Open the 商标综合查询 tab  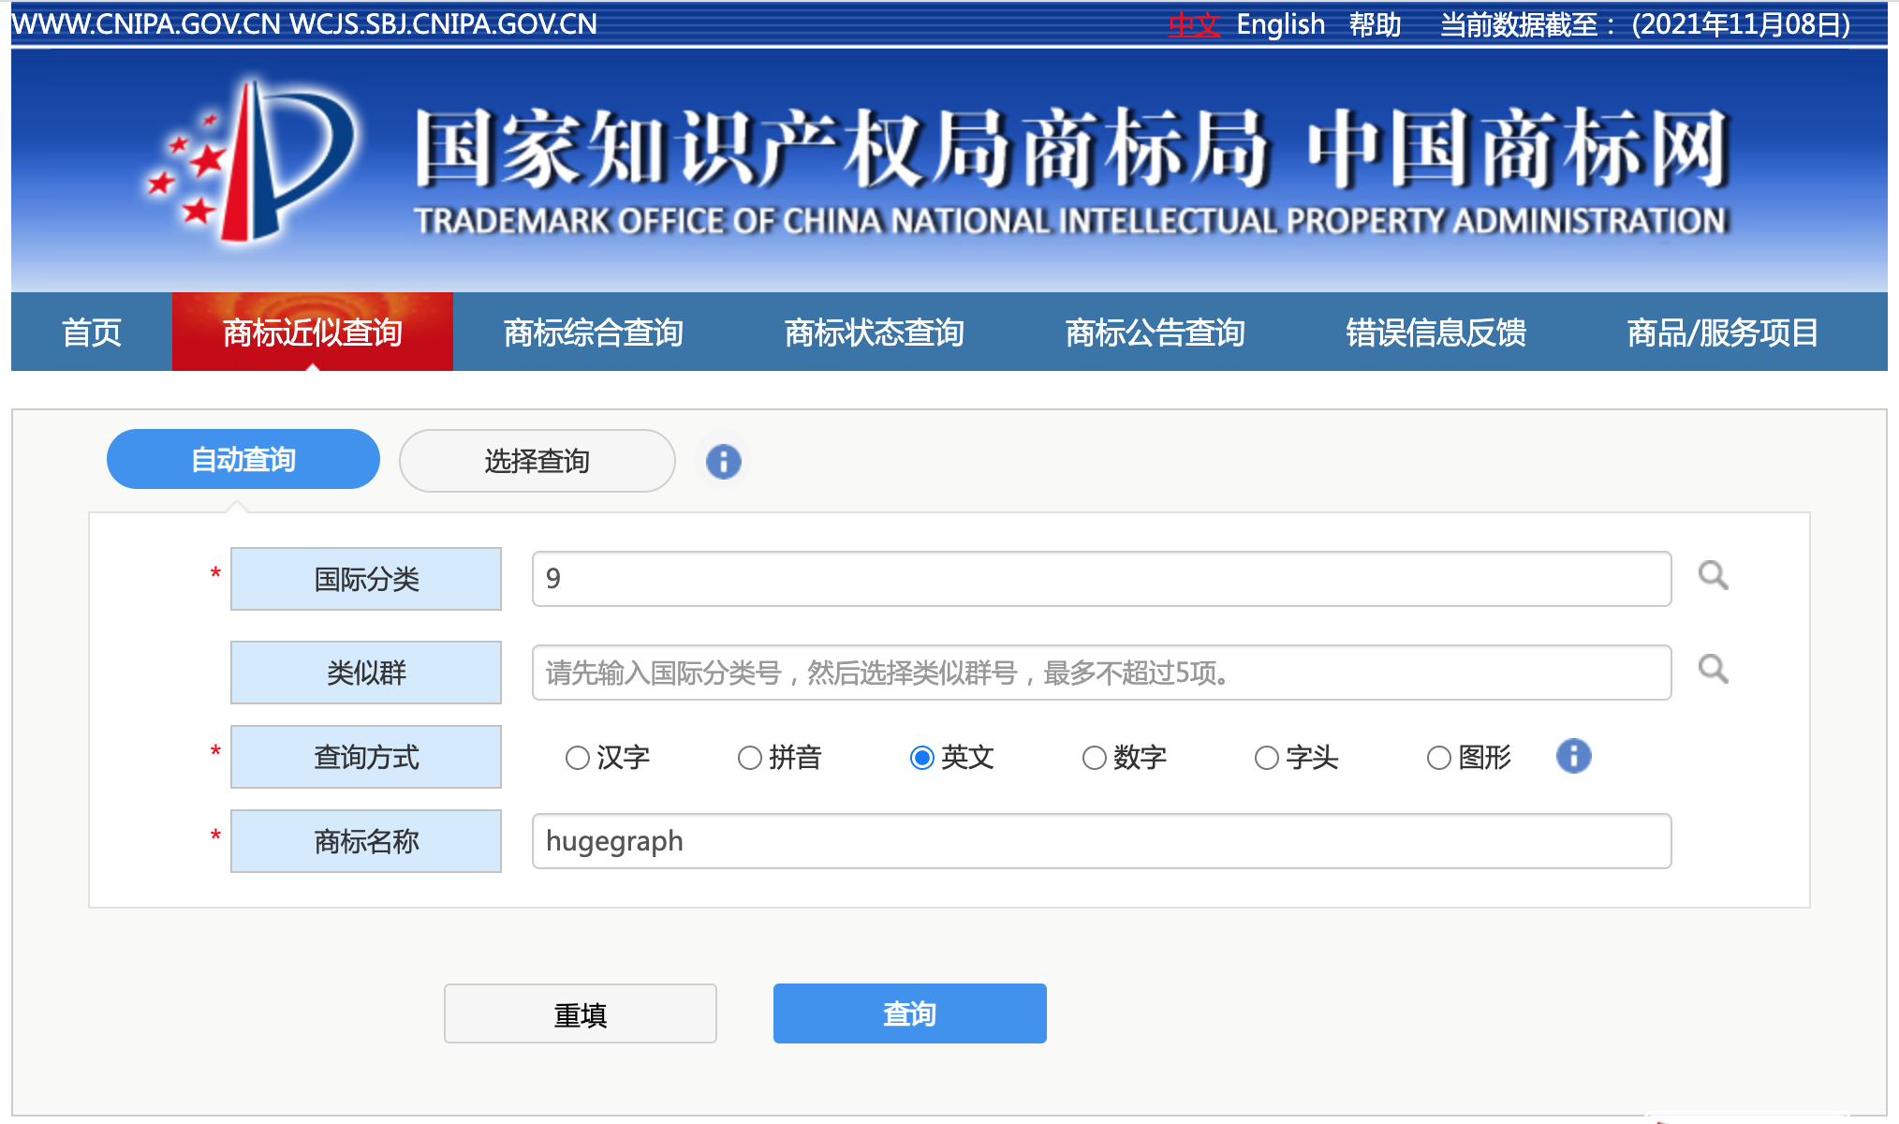pos(593,333)
